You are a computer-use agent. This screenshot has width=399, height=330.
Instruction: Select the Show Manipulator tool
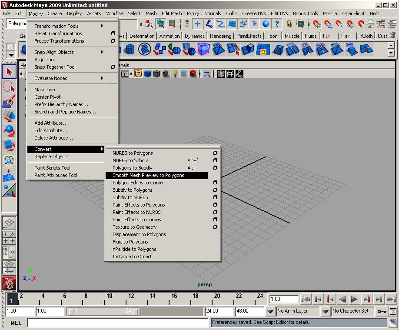(x=9, y=190)
